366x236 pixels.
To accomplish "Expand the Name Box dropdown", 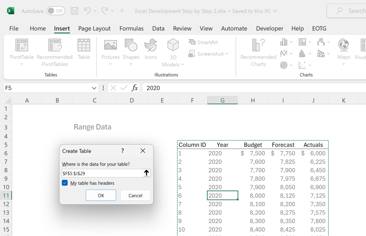I will point(94,88).
